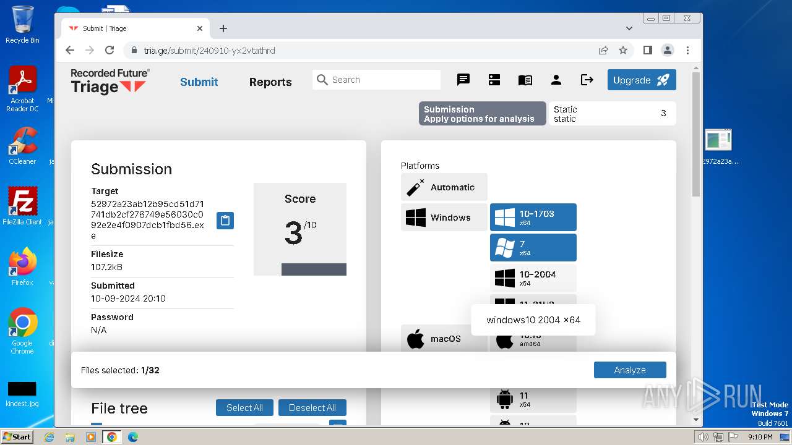This screenshot has width=792, height=445.
Task: Click the share page icon in address bar
Action: pyautogui.click(x=603, y=50)
